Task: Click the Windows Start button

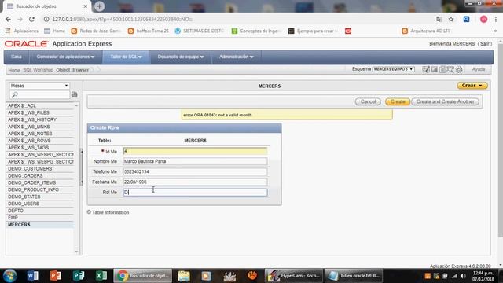Action: click(9, 276)
